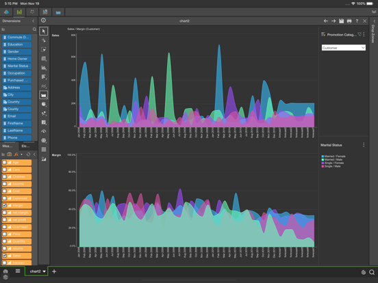Select the green bar chart toolbar icon
Viewport: 378px width, 283px height.
19,12
